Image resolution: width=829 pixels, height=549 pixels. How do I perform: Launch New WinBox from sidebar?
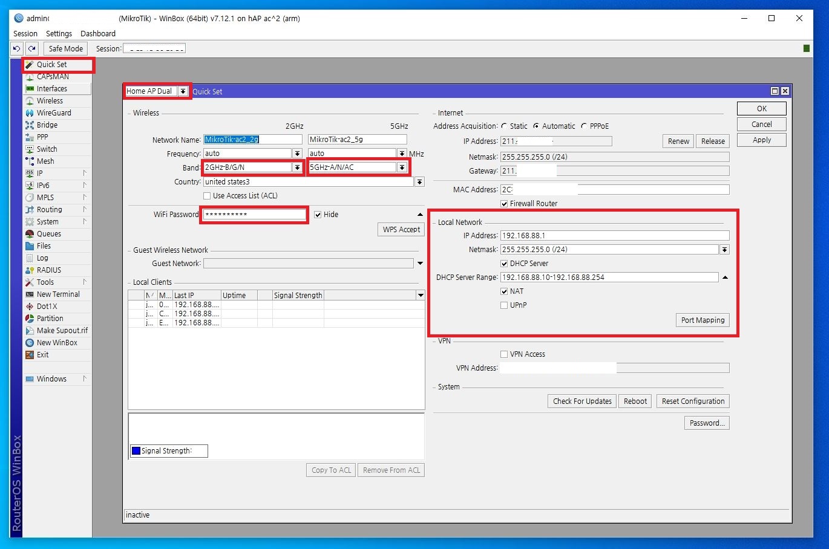[57, 343]
